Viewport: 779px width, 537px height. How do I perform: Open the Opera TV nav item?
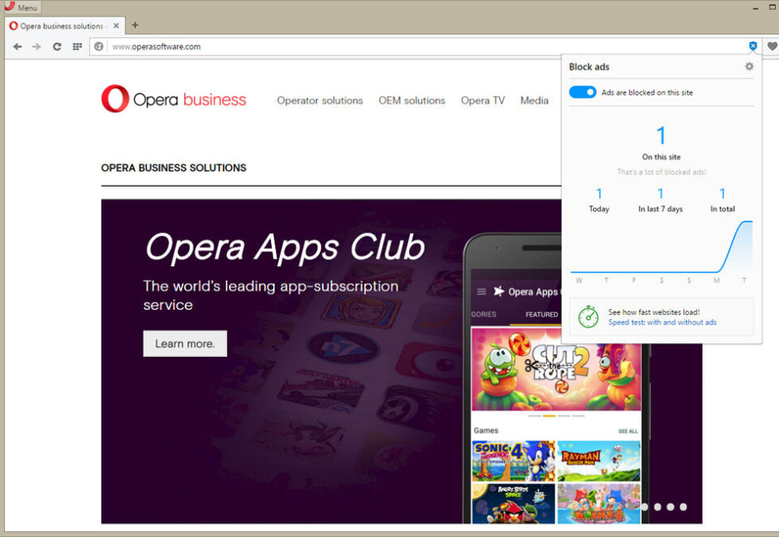[x=482, y=101]
